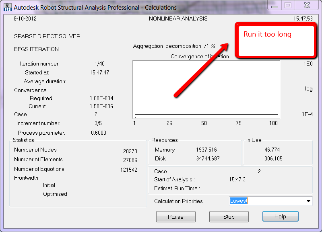Pause the running calculation
The height and width of the screenshot is (232, 322).
175,217
